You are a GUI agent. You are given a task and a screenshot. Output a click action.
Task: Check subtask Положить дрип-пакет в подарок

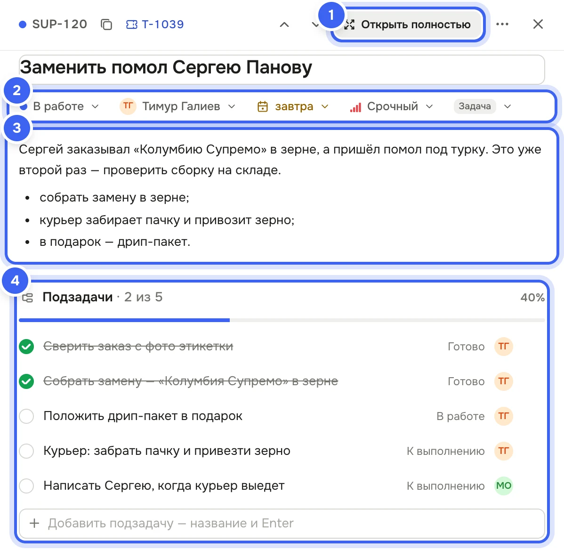(x=27, y=416)
